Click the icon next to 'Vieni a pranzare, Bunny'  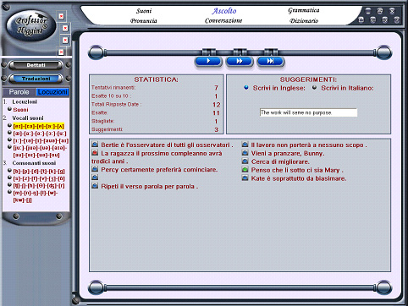pos(245,153)
